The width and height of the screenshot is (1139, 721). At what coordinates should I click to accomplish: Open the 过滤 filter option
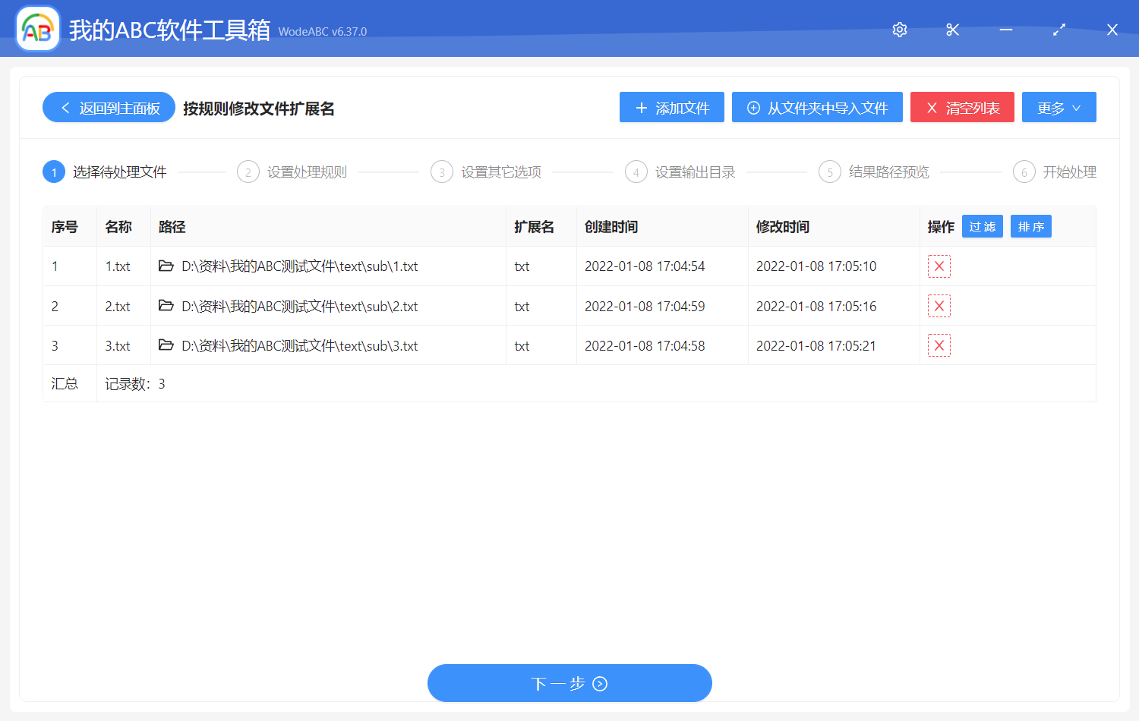click(982, 225)
